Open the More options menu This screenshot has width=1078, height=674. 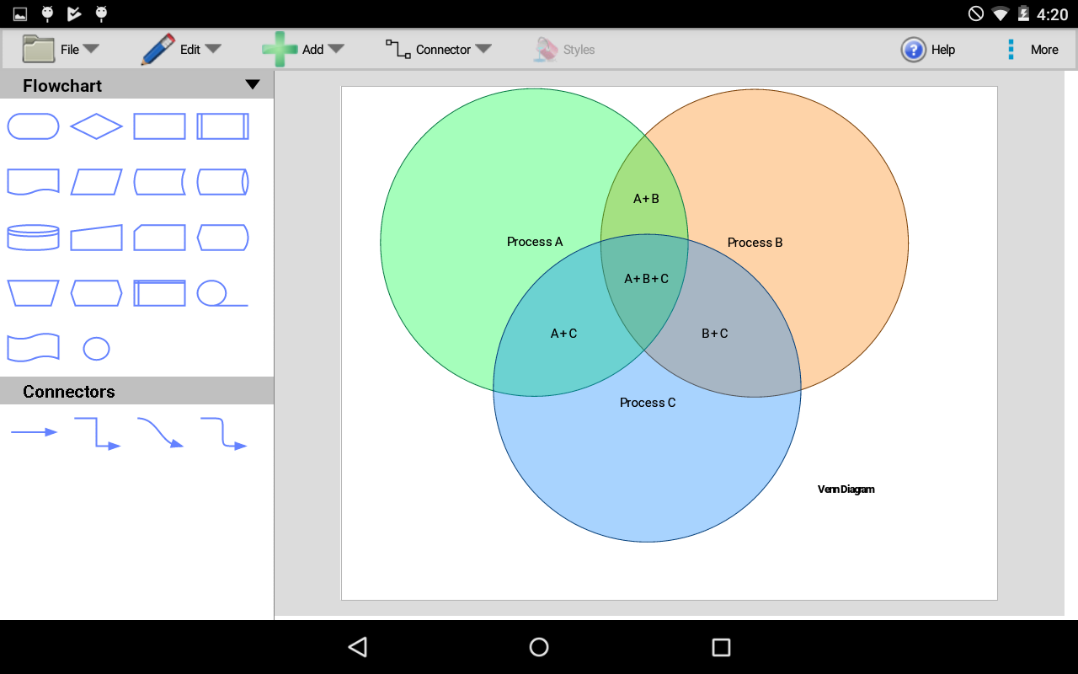click(x=1033, y=50)
